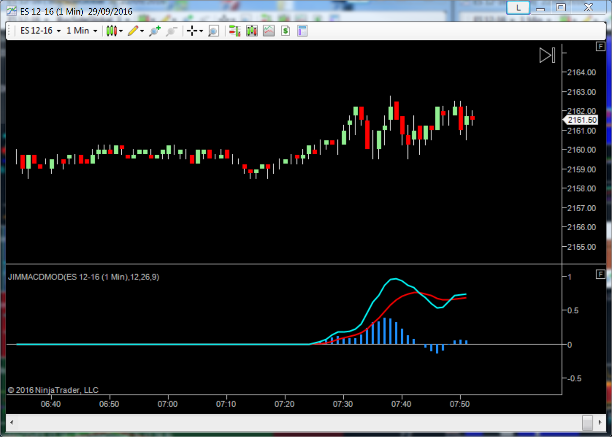Open the 1 Min interval dropdown

point(82,31)
